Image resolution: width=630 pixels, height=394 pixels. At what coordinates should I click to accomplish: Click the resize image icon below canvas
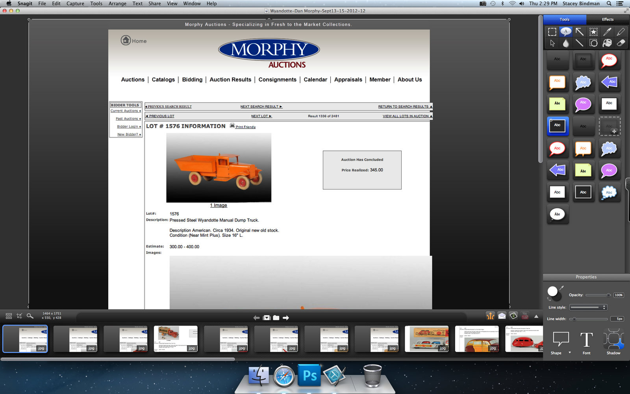[x=9, y=316]
